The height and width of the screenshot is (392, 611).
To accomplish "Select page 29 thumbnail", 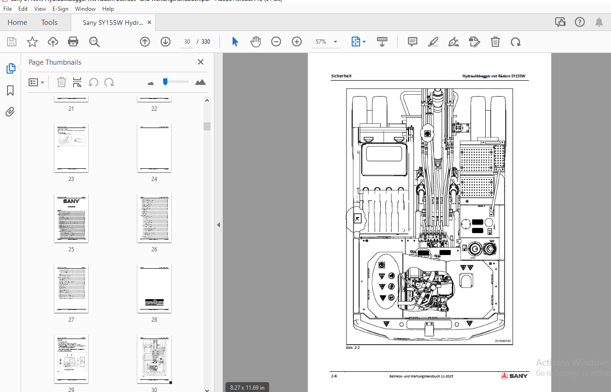I will pyautogui.click(x=71, y=359).
